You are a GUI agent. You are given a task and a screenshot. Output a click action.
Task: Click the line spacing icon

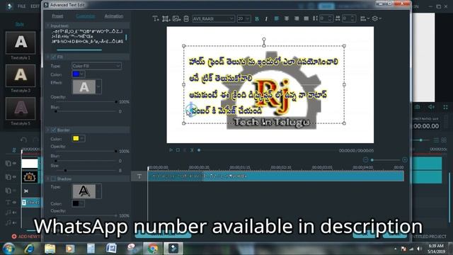(x=315, y=18)
